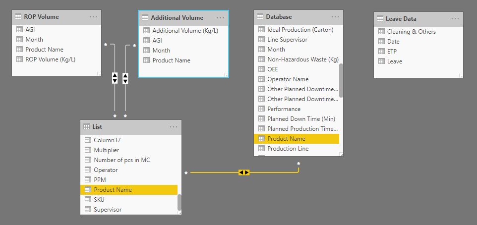The width and height of the screenshot is (477, 225).
Task: Click the Database table vertical scrollbar
Action: (x=341, y=81)
